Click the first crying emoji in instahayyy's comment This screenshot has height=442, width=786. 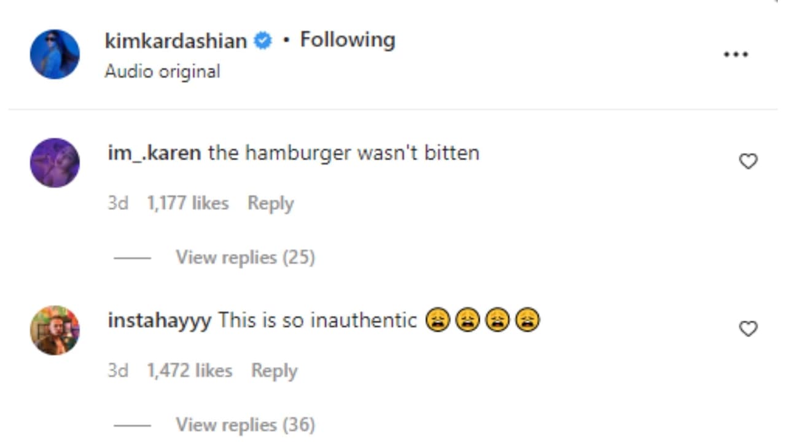point(437,319)
